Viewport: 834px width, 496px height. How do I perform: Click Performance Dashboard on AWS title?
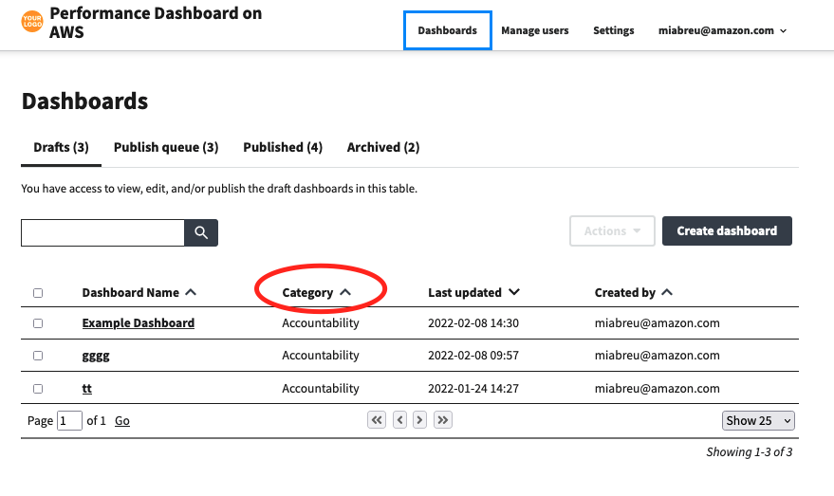point(156,23)
